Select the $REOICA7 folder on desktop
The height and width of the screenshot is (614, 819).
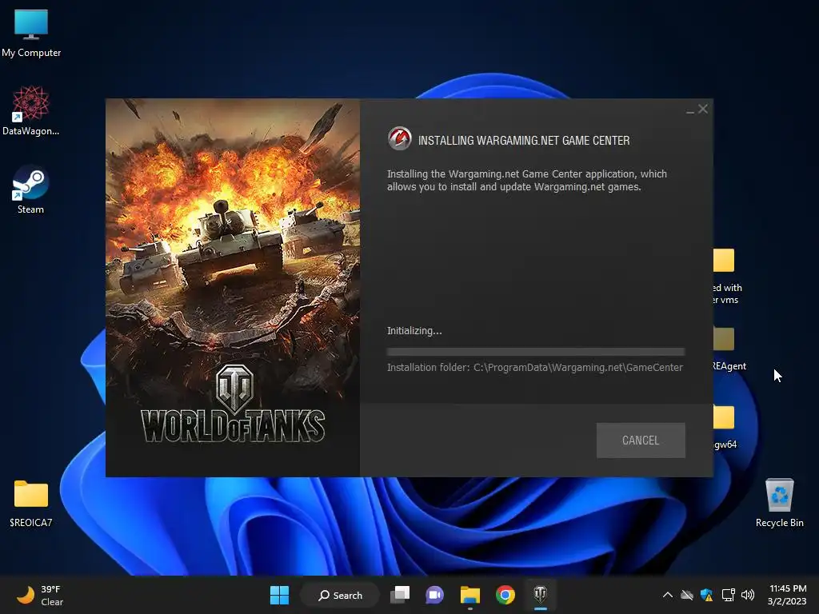pos(31,503)
